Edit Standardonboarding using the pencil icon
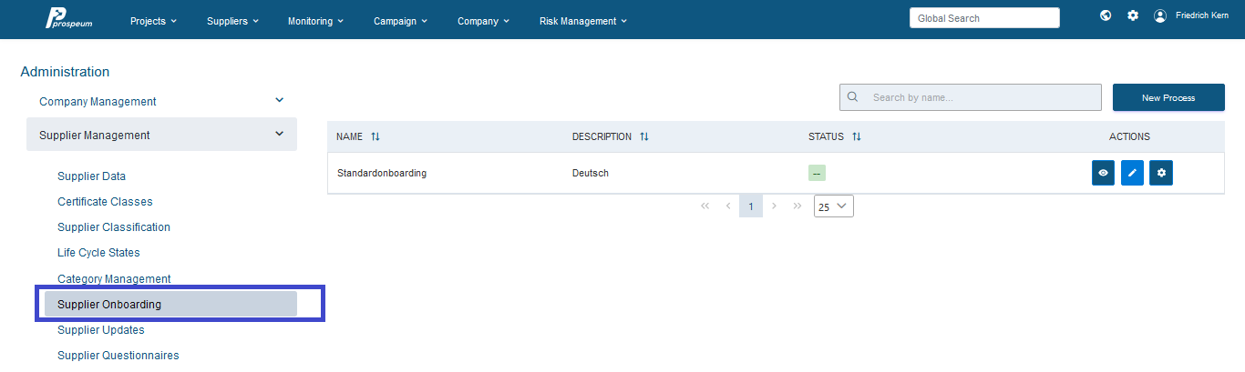1245x372 pixels. pos(1132,172)
